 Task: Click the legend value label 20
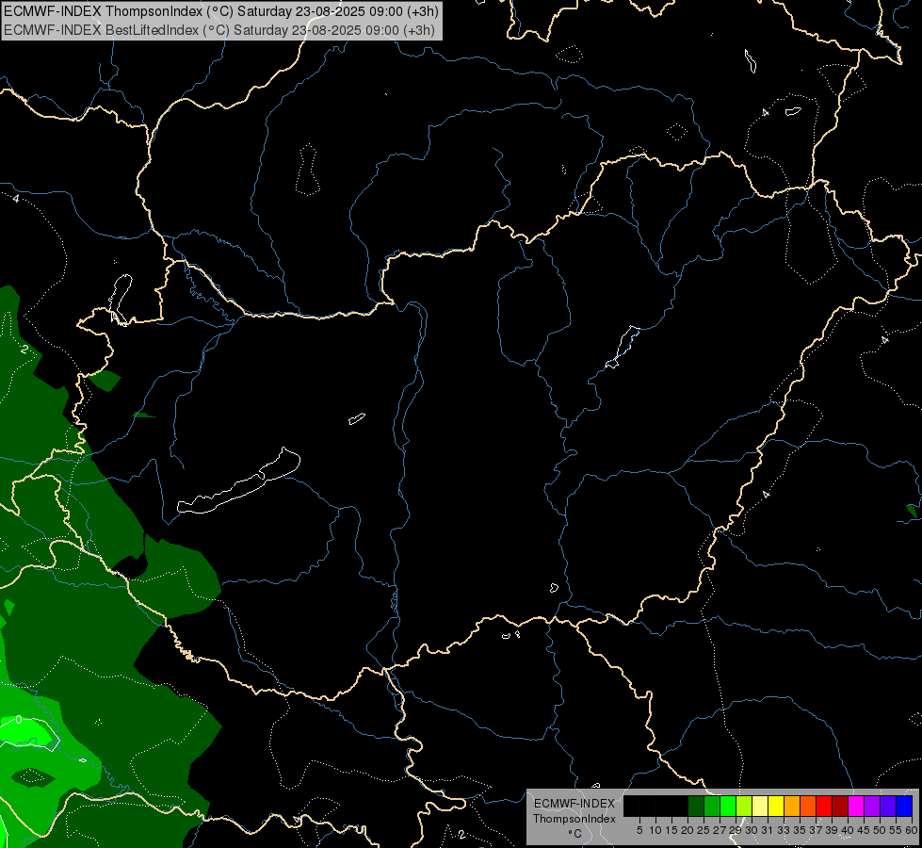687,830
